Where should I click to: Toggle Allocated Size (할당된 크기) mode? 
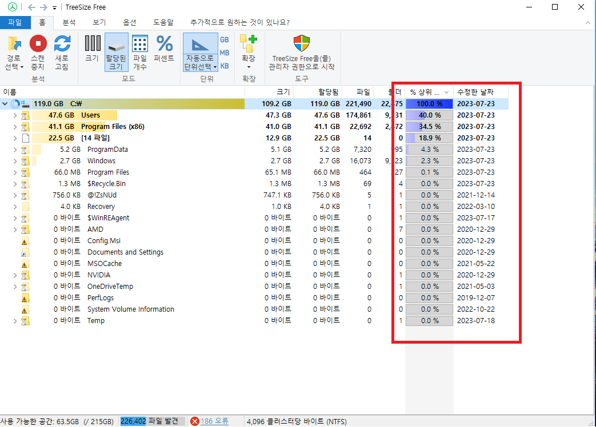tap(117, 44)
